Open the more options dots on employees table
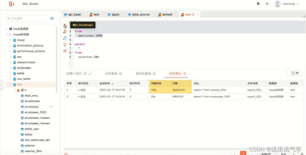The height and width of the screenshot is (155, 306). [51, 107]
